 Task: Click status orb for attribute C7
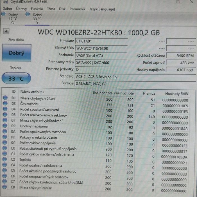4,181
